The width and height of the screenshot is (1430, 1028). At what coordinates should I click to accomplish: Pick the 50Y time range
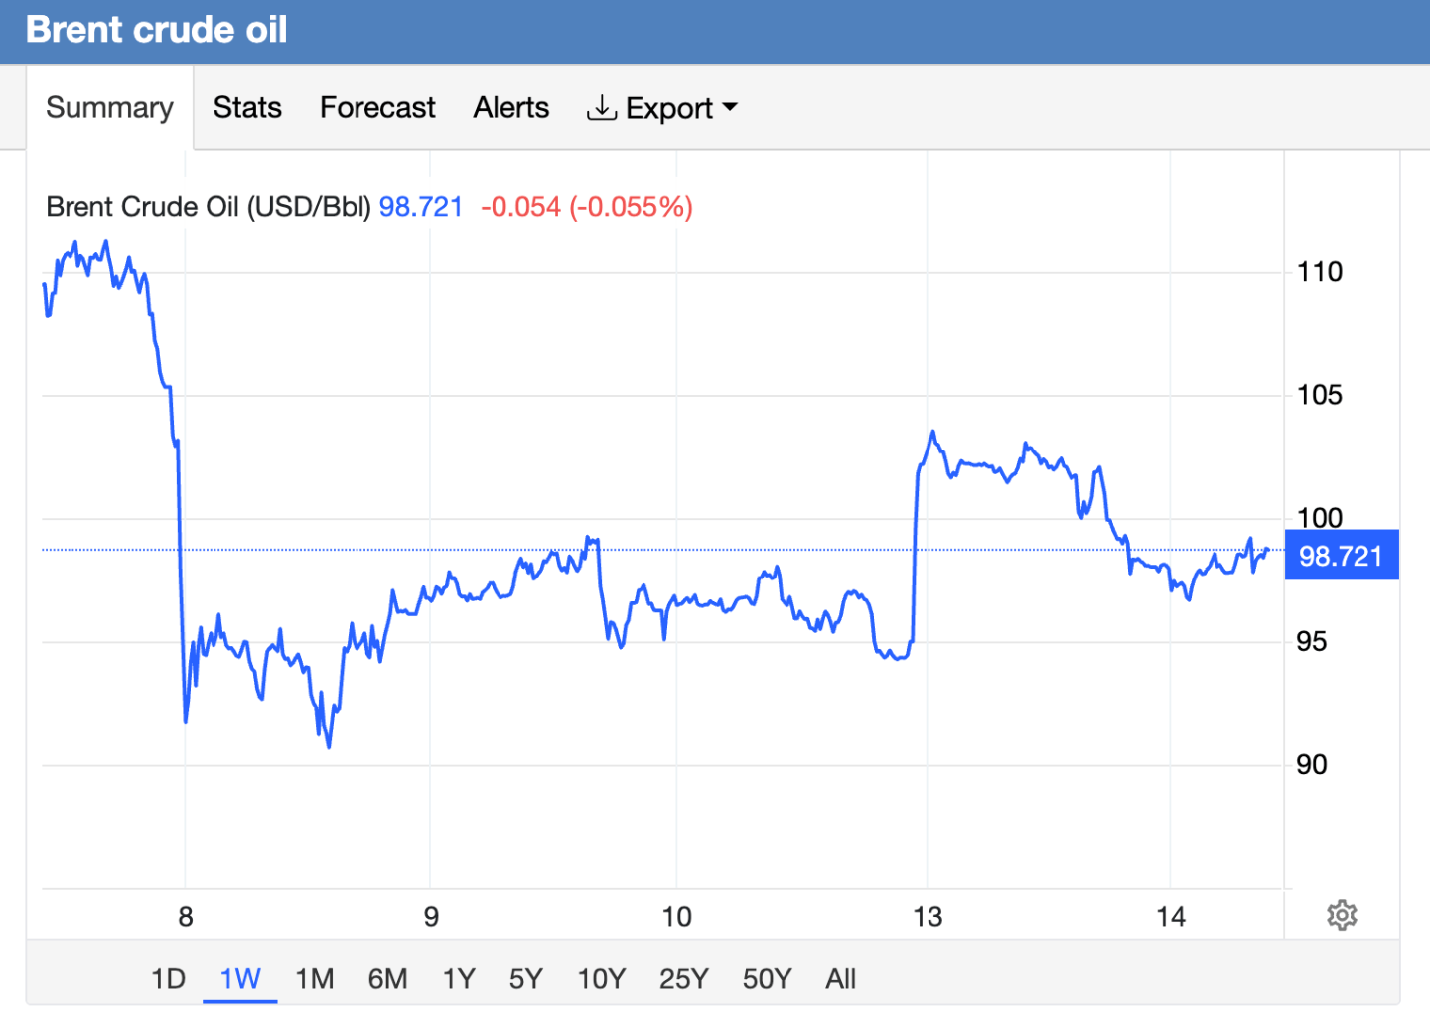point(767,979)
